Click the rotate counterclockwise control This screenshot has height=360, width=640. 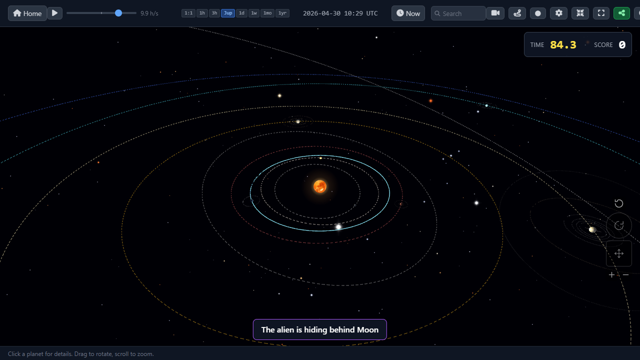click(619, 203)
